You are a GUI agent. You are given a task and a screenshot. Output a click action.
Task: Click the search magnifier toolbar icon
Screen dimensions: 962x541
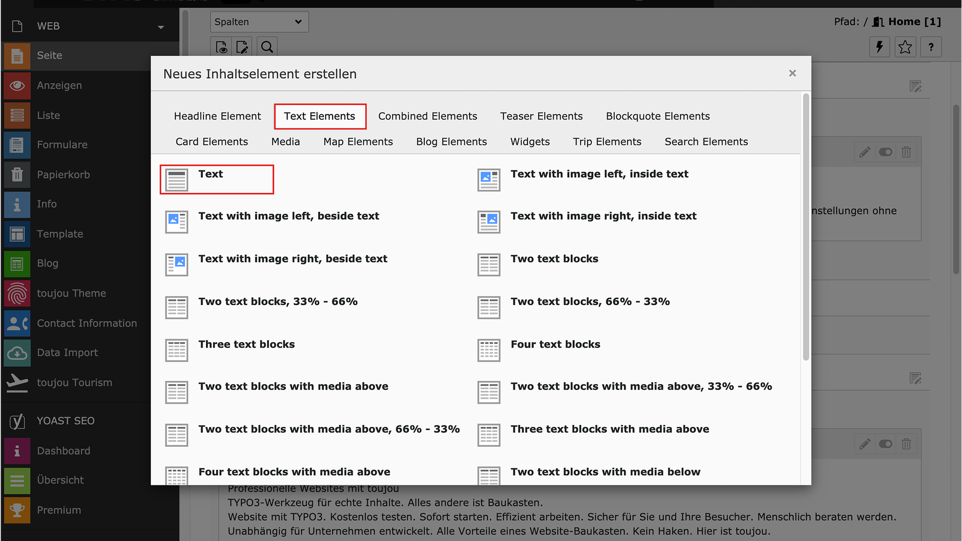tap(267, 47)
